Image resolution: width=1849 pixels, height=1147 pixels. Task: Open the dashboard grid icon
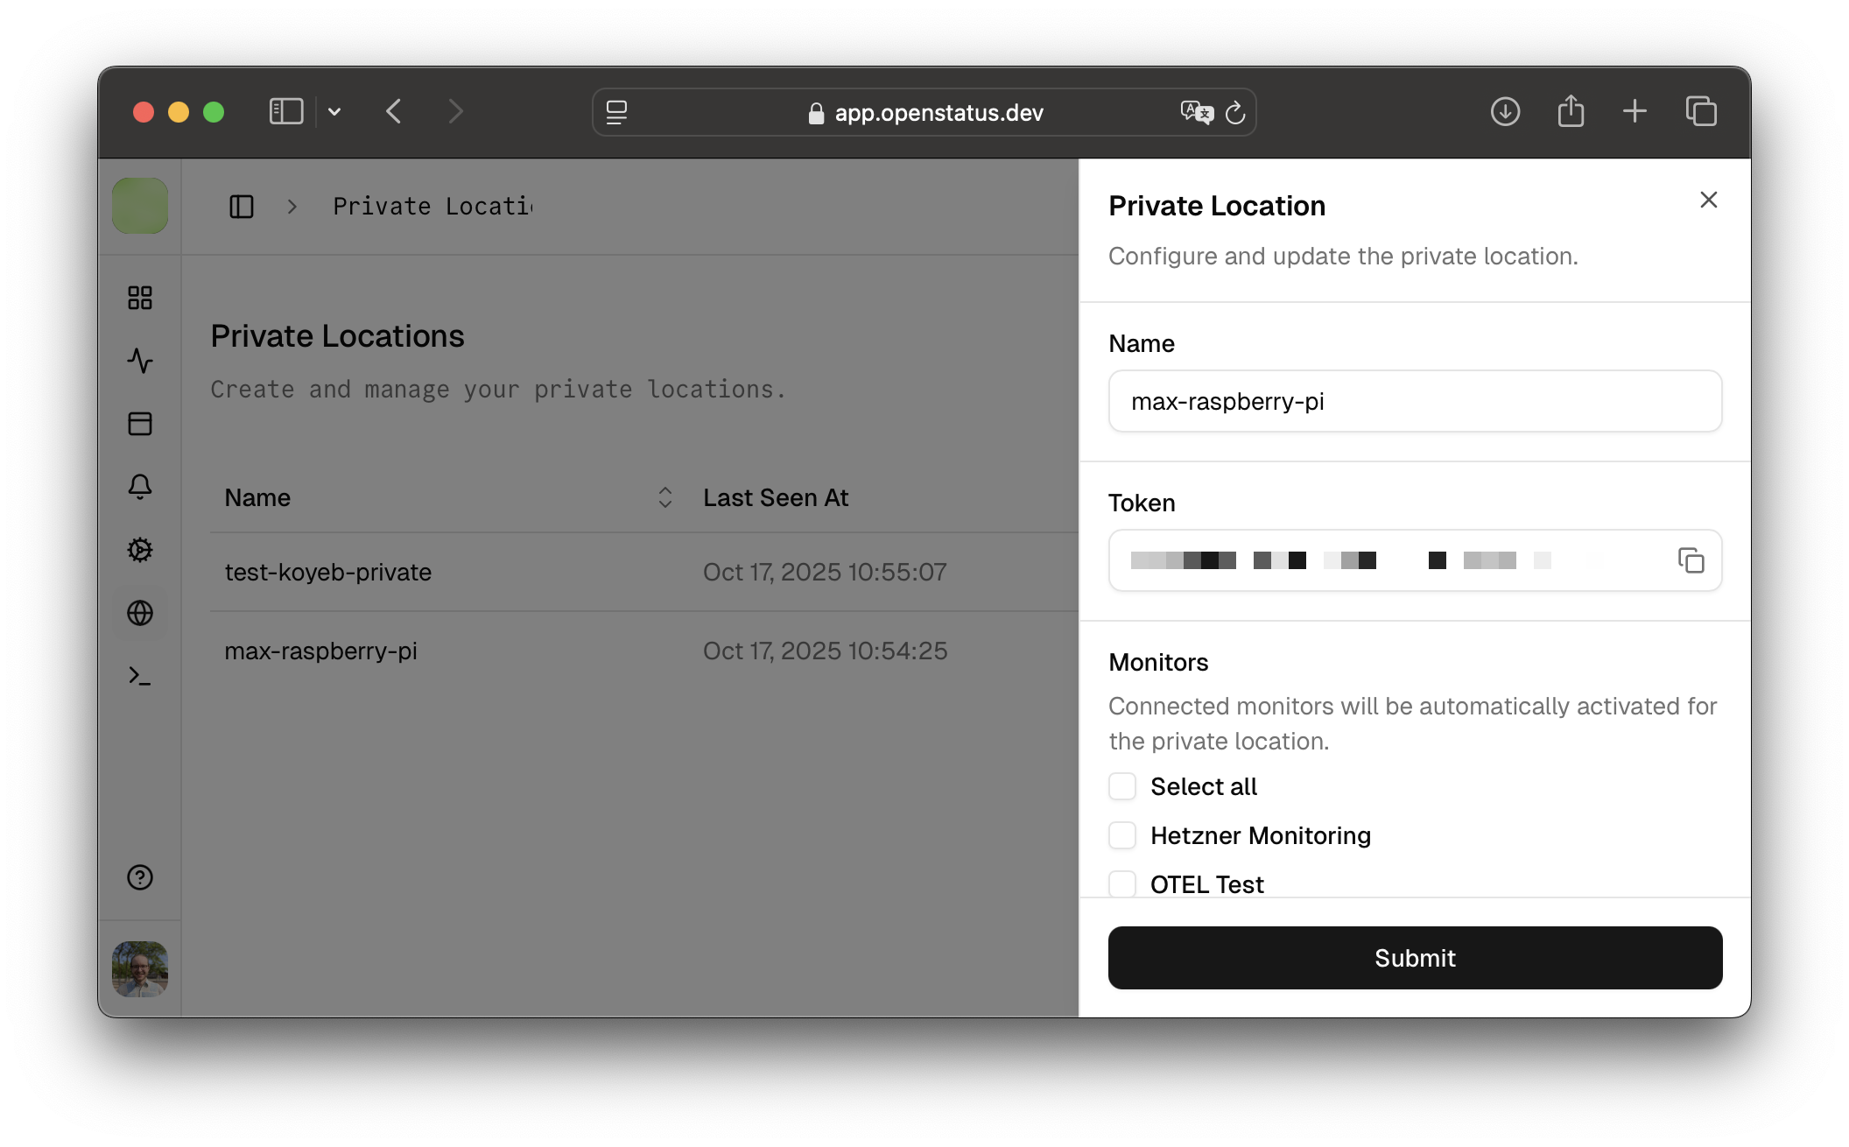[x=140, y=298]
